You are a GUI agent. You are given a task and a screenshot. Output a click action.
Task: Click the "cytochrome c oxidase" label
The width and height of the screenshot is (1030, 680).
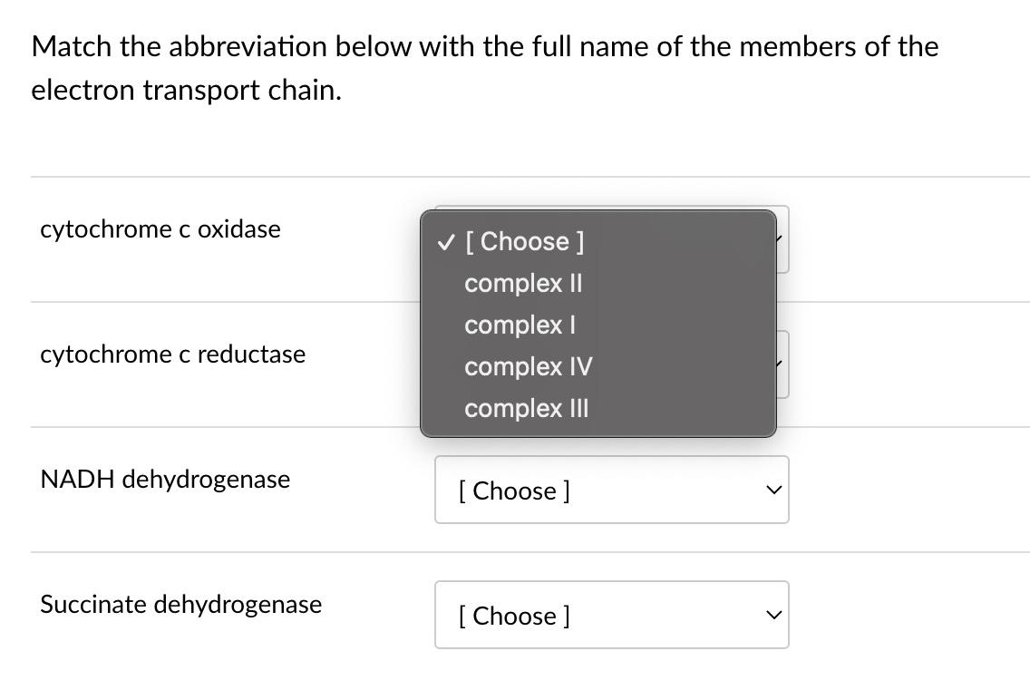tap(160, 228)
